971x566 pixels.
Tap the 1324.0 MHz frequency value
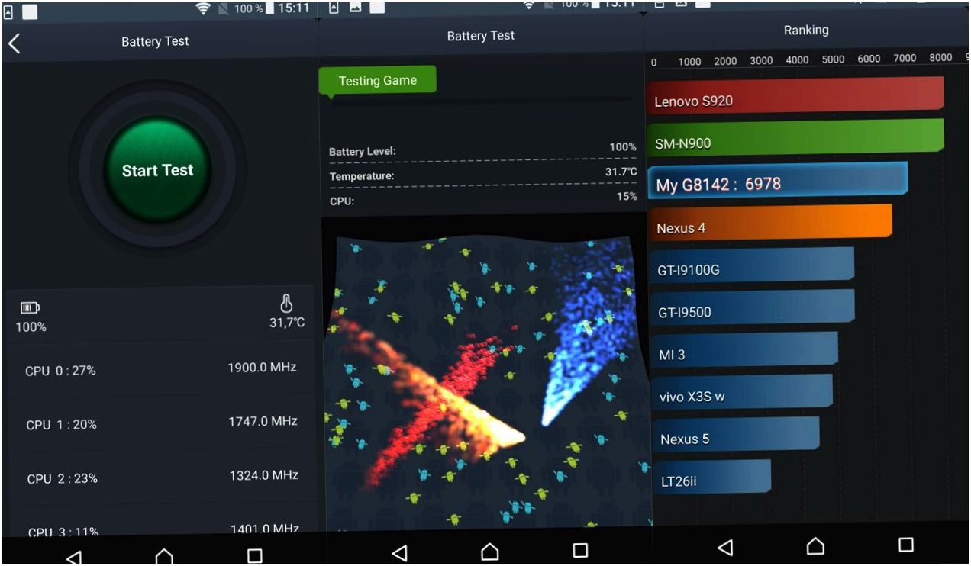click(x=263, y=475)
